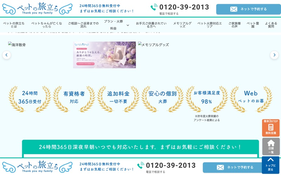Click the blue トップに戻る arrow button

270,165
